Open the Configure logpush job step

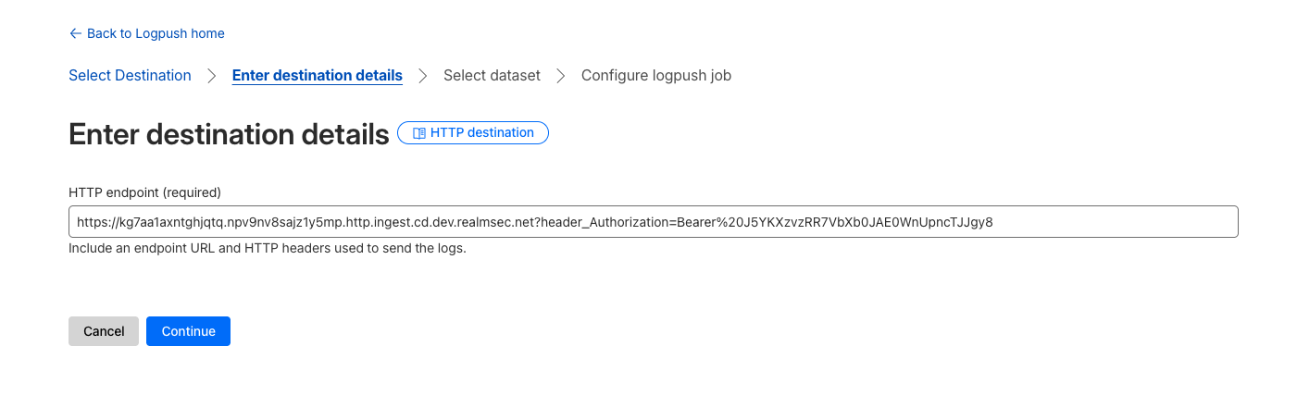point(655,76)
